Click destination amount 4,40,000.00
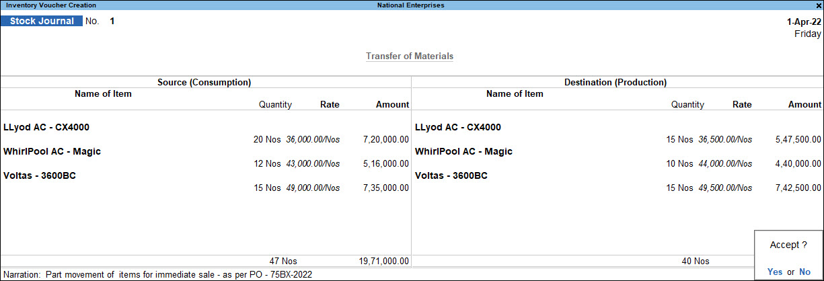The image size is (824, 281). pyautogui.click(x=798, y=163)
